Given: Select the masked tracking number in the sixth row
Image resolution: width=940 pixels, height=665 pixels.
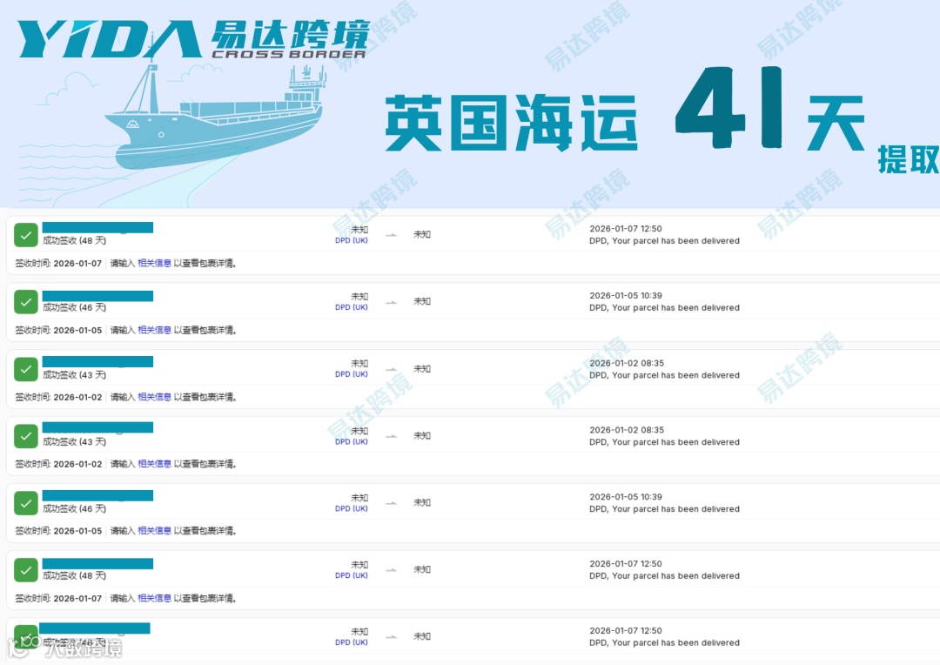Looking at the screenshot, I should click(x=97, y=564).
